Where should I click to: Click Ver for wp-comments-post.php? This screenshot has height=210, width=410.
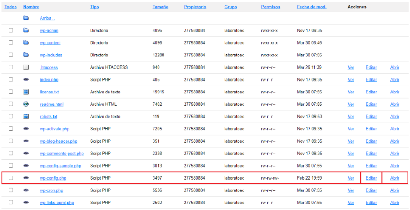click(x=351, y=154)
